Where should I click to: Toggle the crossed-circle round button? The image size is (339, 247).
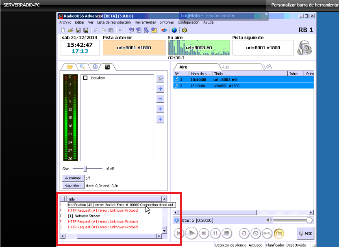256,233
